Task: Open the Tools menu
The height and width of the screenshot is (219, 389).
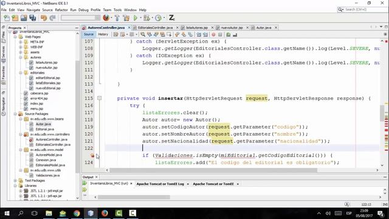Action: 117,10
